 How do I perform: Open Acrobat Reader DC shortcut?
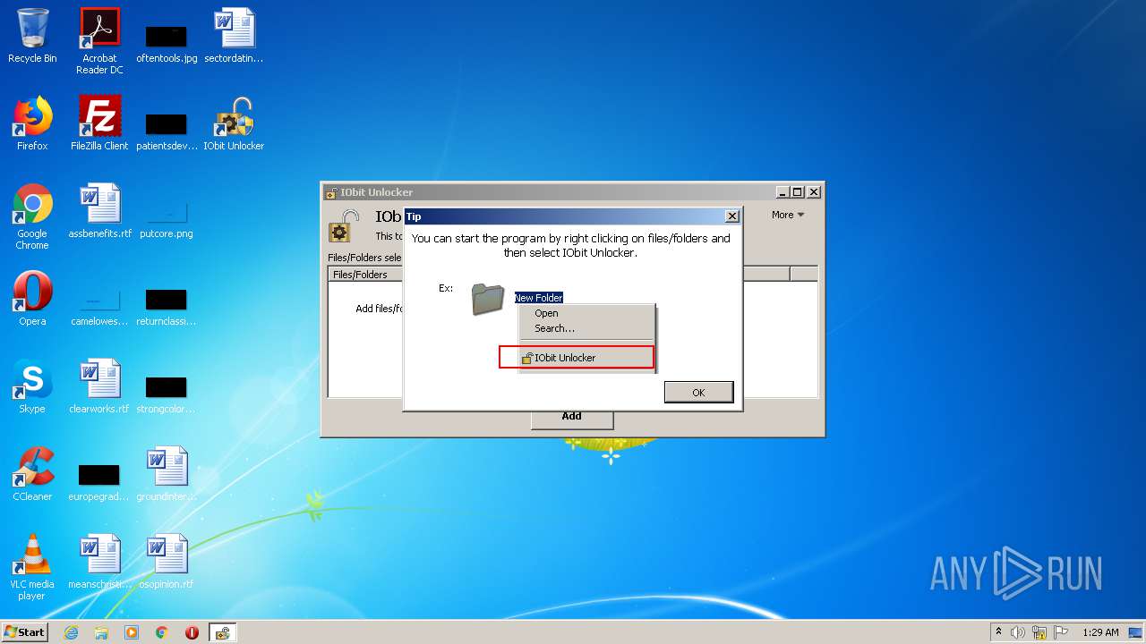[x=99, y=41]
